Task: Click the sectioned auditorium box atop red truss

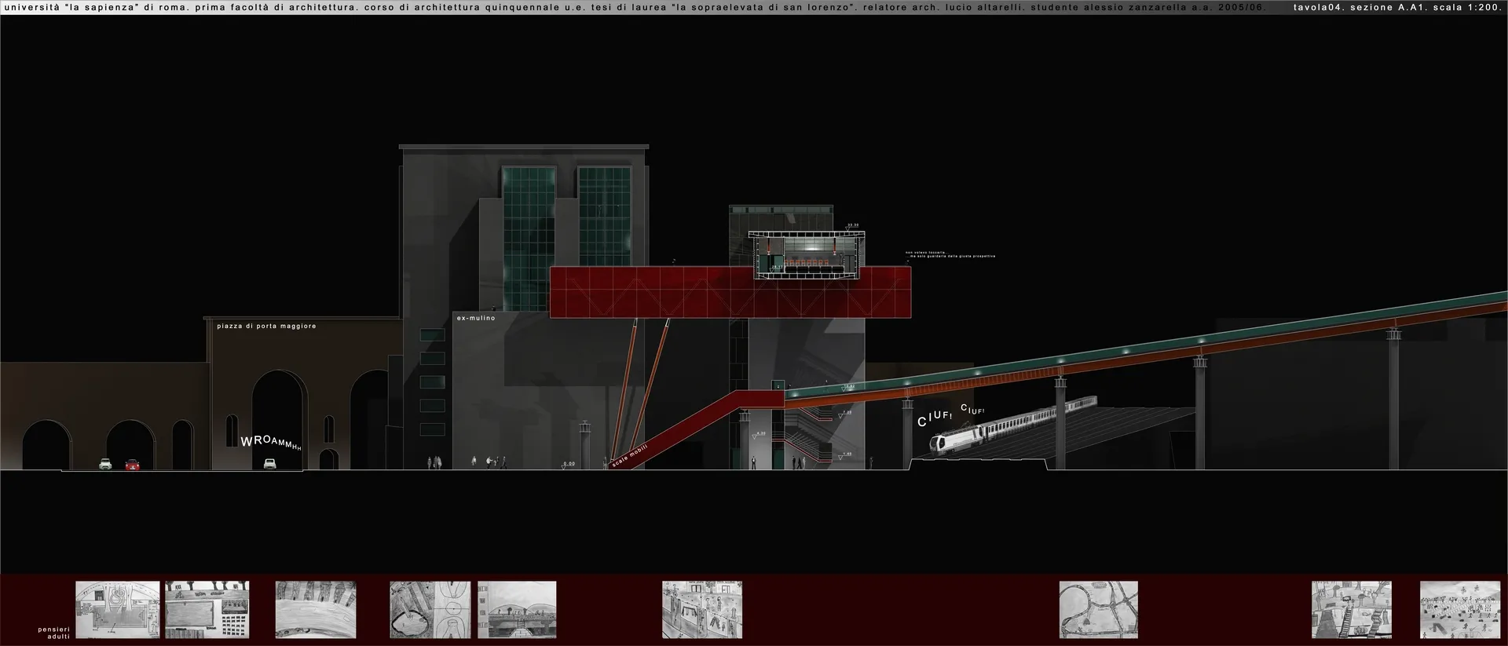Action: tap(807, 256)
